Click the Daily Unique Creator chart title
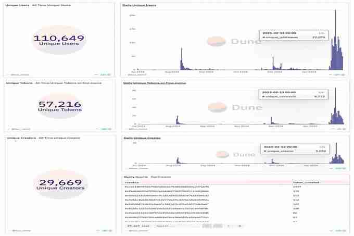This screenshot has width=354, height=236. [142, 138]
